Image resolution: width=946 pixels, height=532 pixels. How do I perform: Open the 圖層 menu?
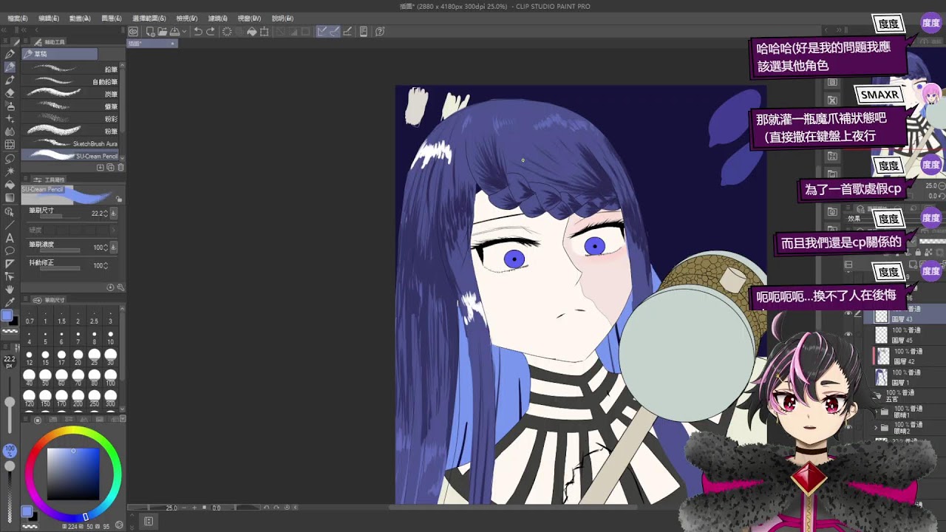coord(112,18)
